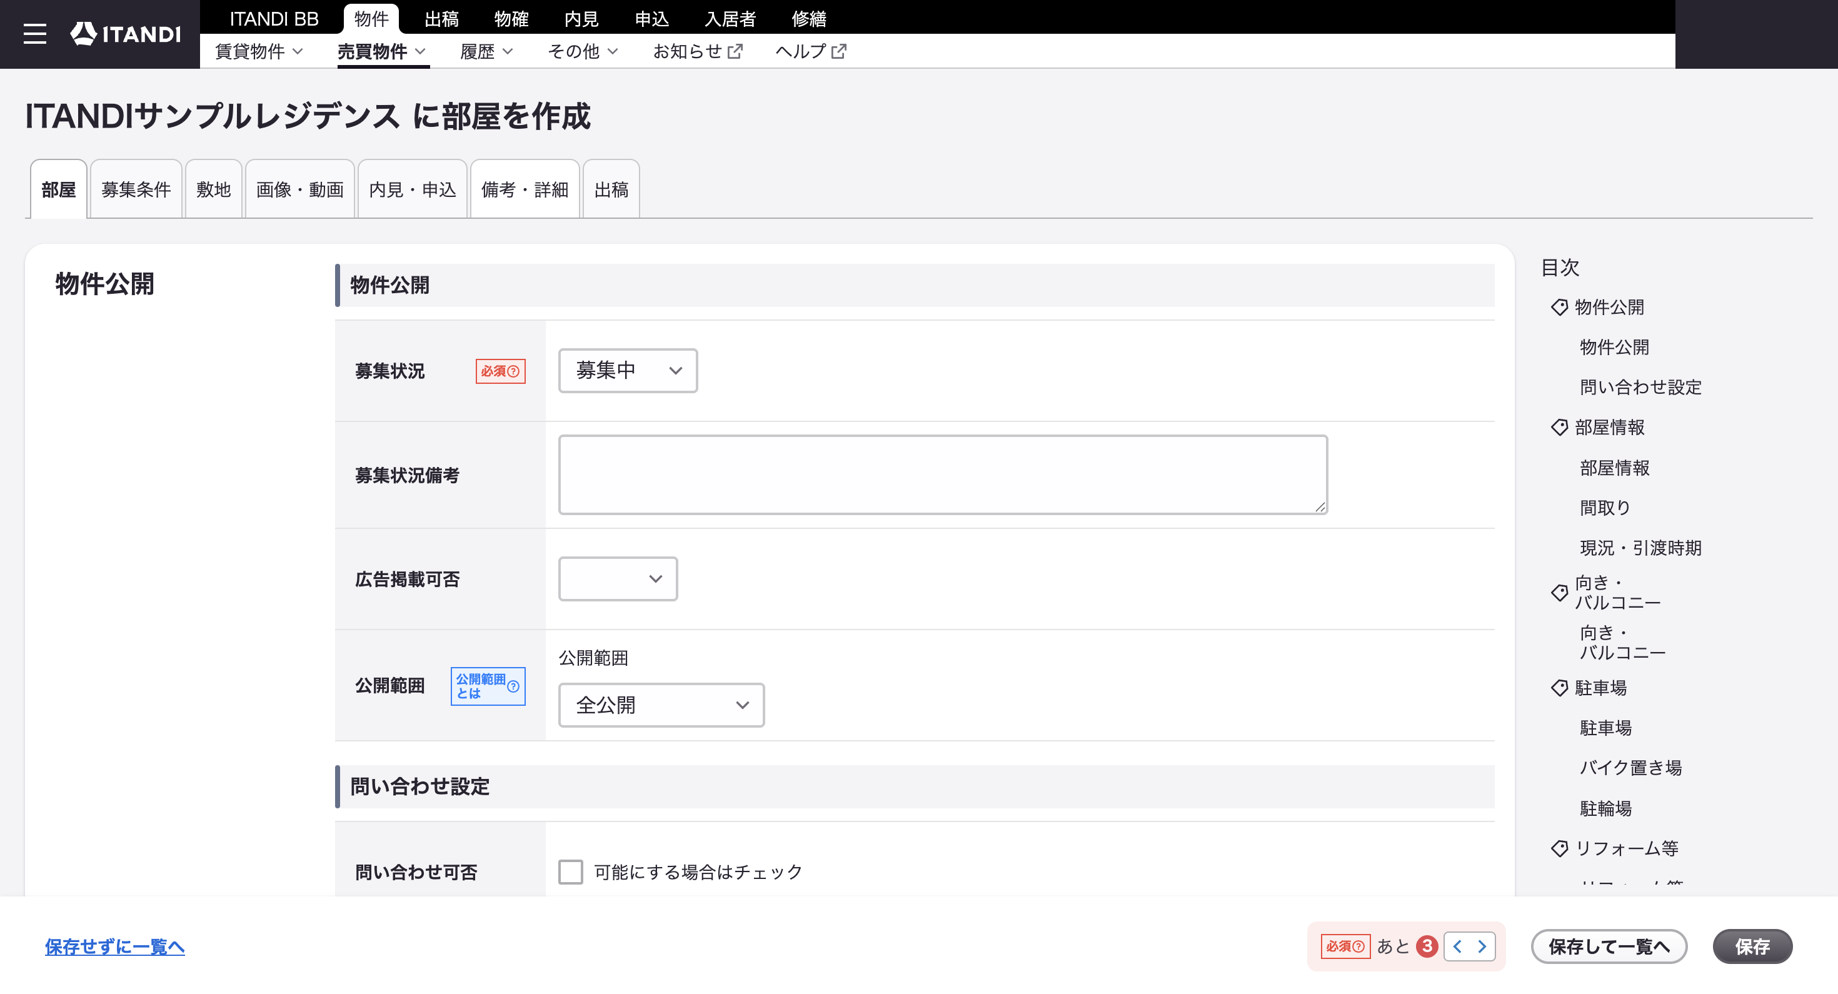The width and height of the screenshot is (1838, 994).
Task: Click the 保存して一覧へ button
Action: (1609, 946)
